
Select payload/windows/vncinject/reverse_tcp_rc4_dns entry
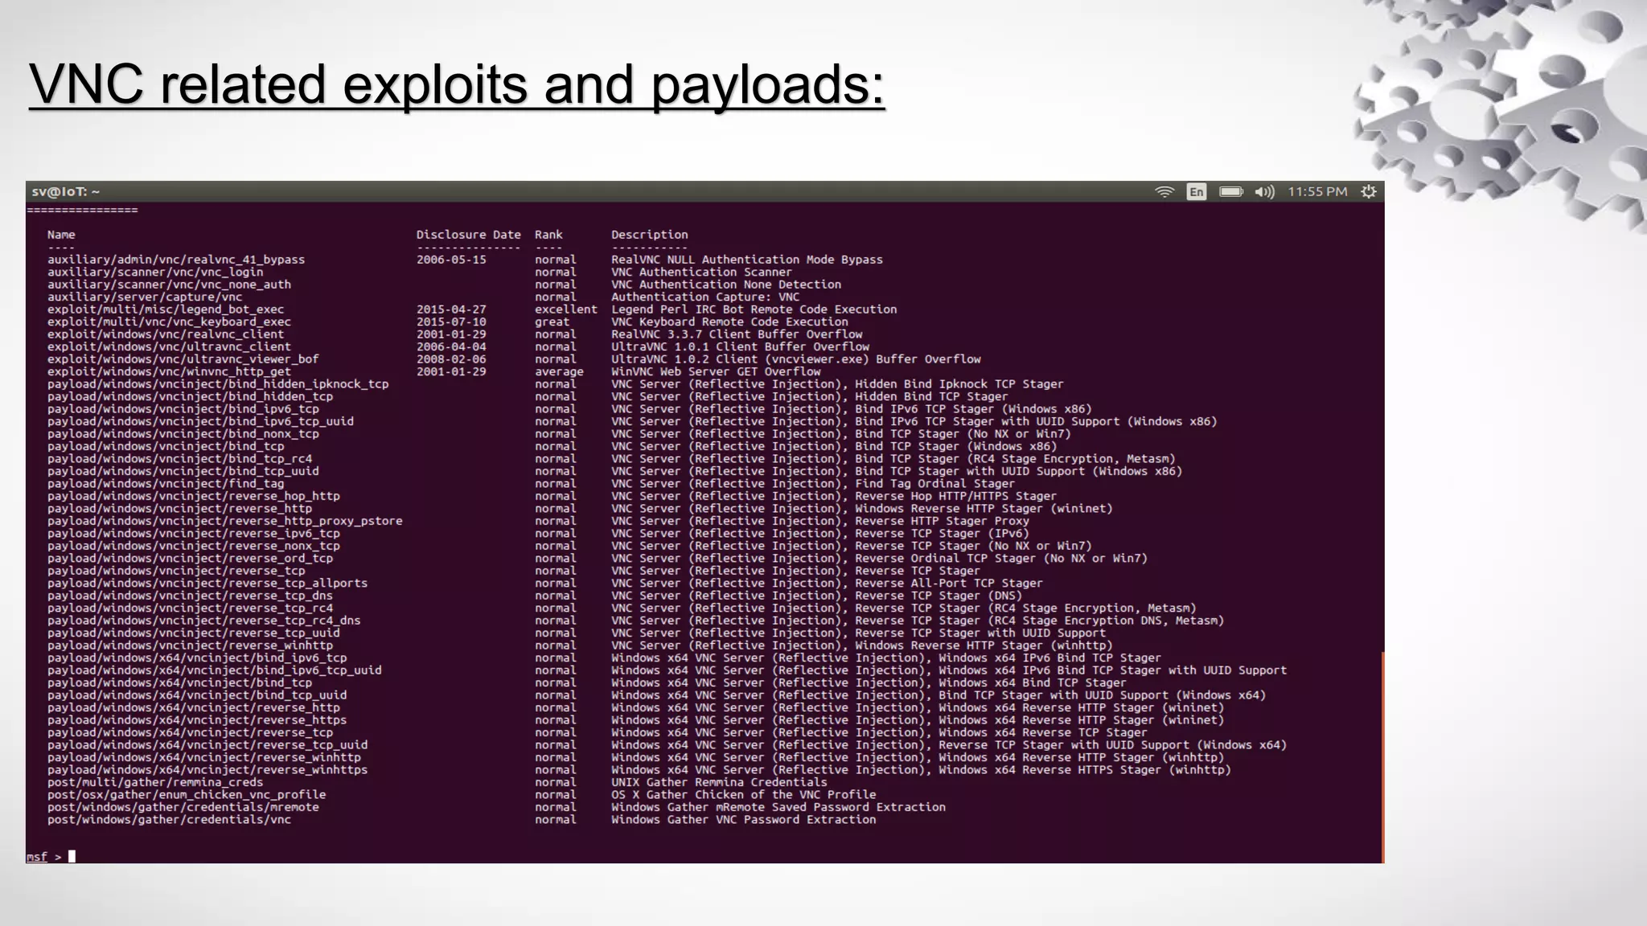(204, 621)
